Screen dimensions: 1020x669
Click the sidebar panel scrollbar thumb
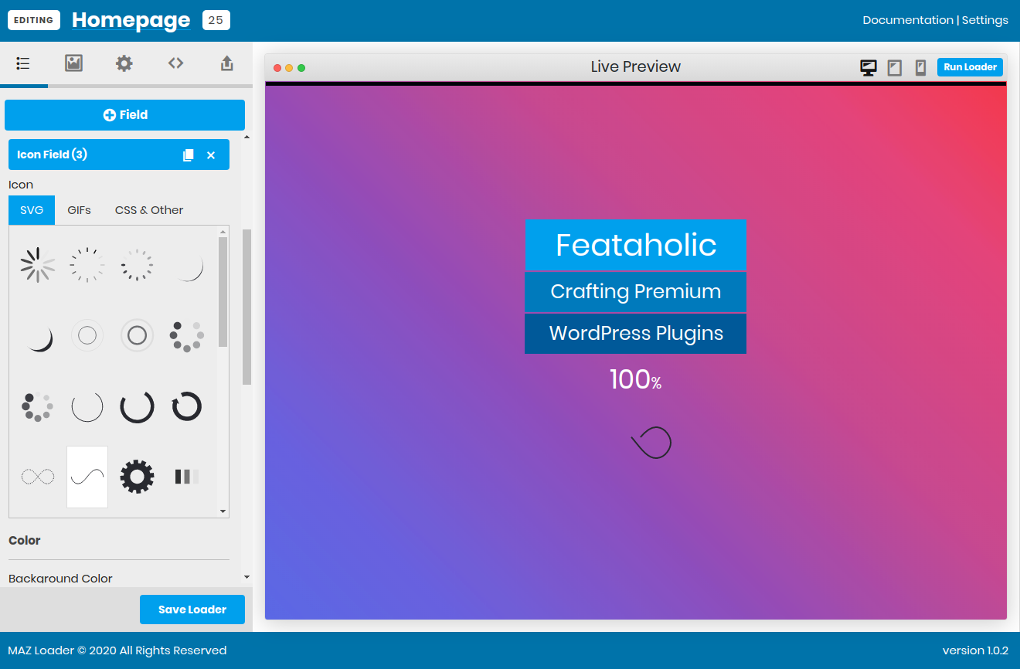pos(247,307)
